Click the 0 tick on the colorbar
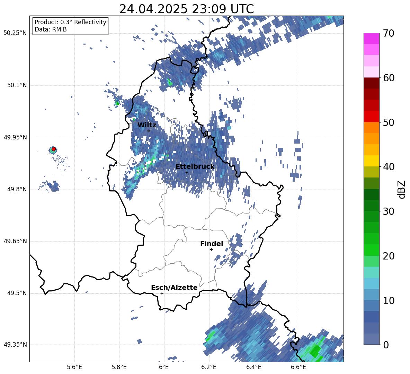The height and width of the screenshot is (374, 410). pos(385,345)
